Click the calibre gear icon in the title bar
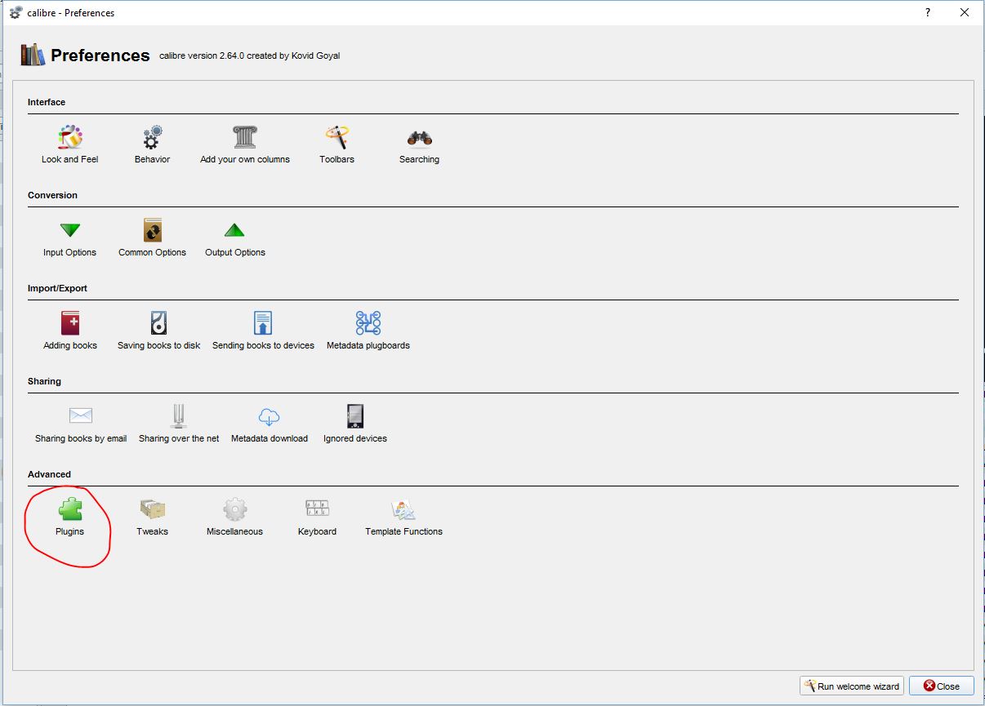This screenshot has width=985, height=706. [x=16, y=12]
